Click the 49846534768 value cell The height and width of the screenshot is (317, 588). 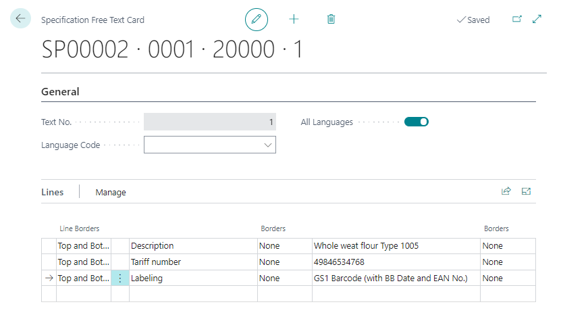396,262
